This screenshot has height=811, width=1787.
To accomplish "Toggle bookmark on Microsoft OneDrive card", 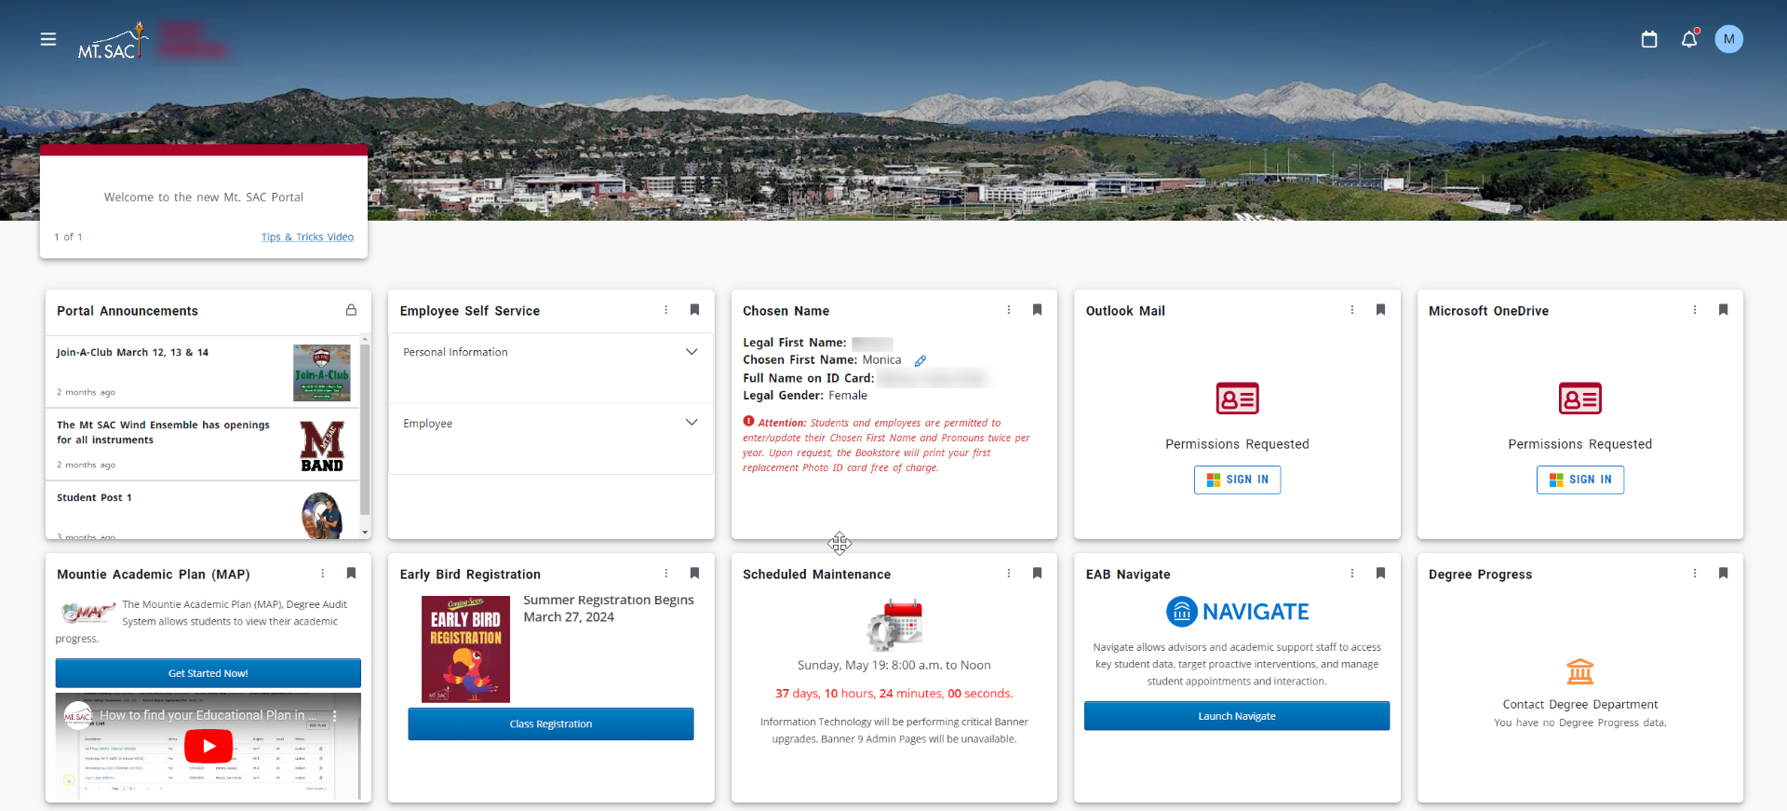I will 1723,310.
